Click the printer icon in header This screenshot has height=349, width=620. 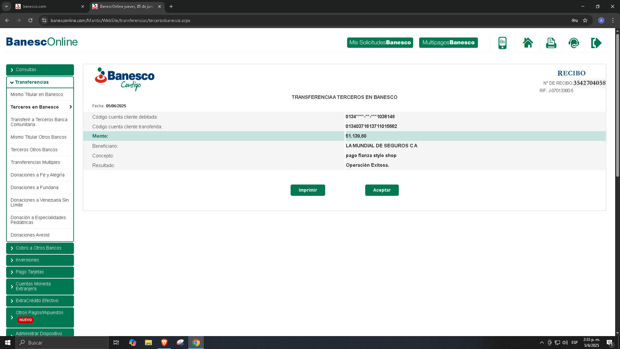[551, 43]
